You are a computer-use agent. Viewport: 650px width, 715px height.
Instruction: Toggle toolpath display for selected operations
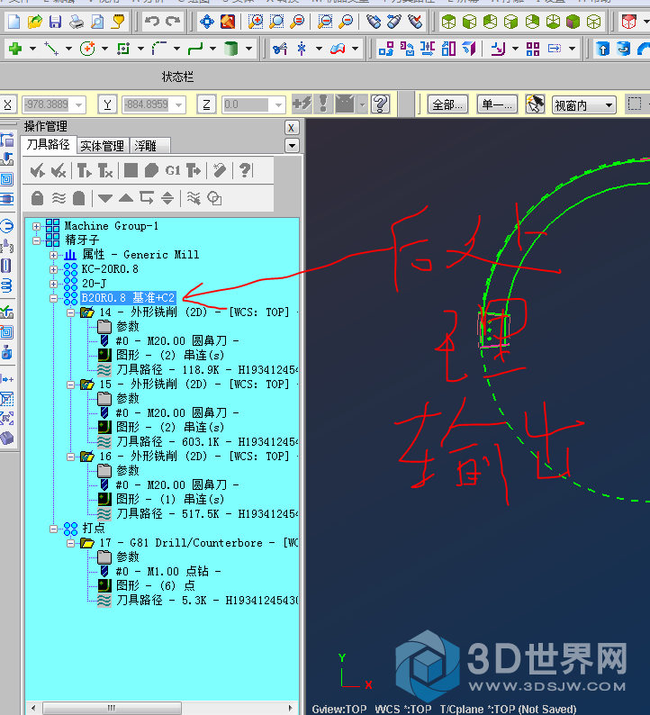(59, 198)
